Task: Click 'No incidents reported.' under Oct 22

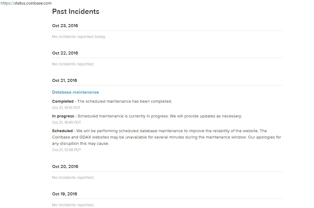Action: 73,64
